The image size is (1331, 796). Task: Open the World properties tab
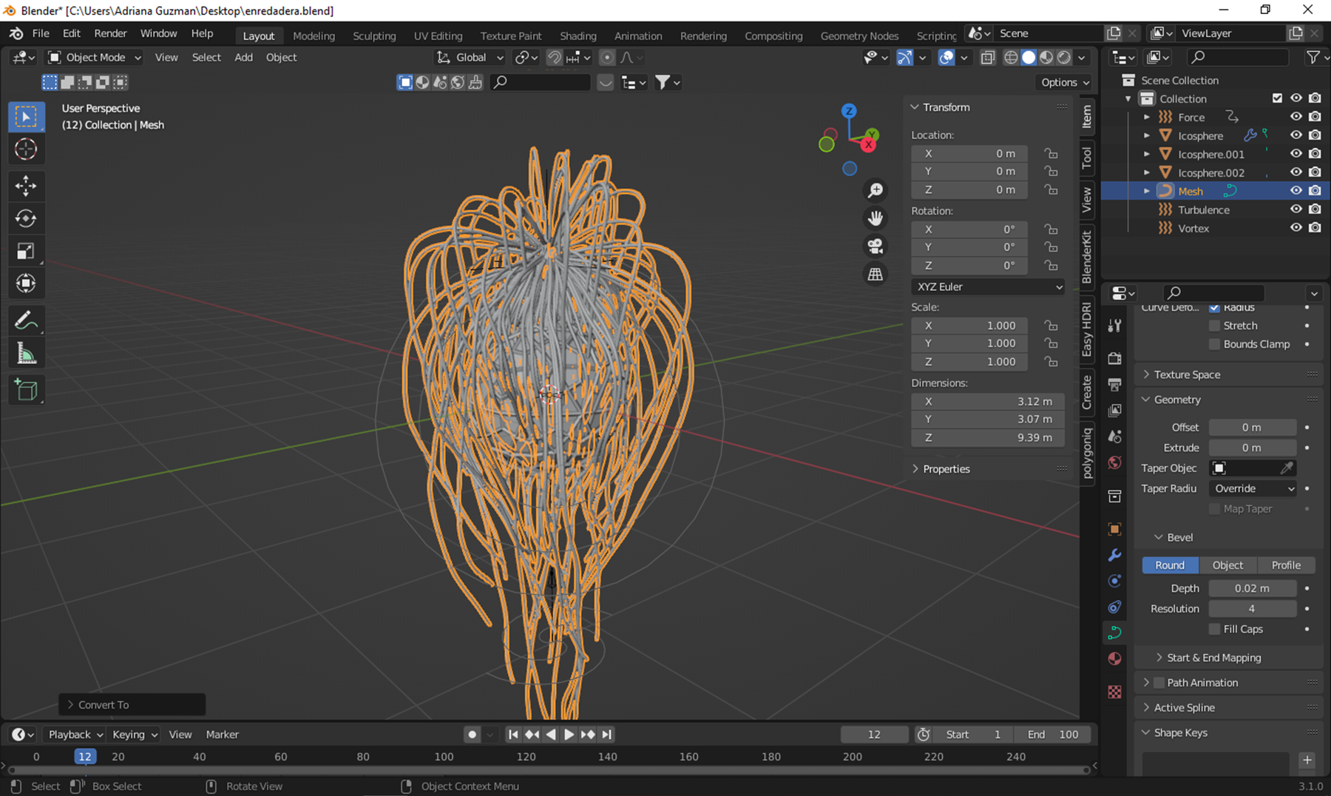tap(1114, 463)
